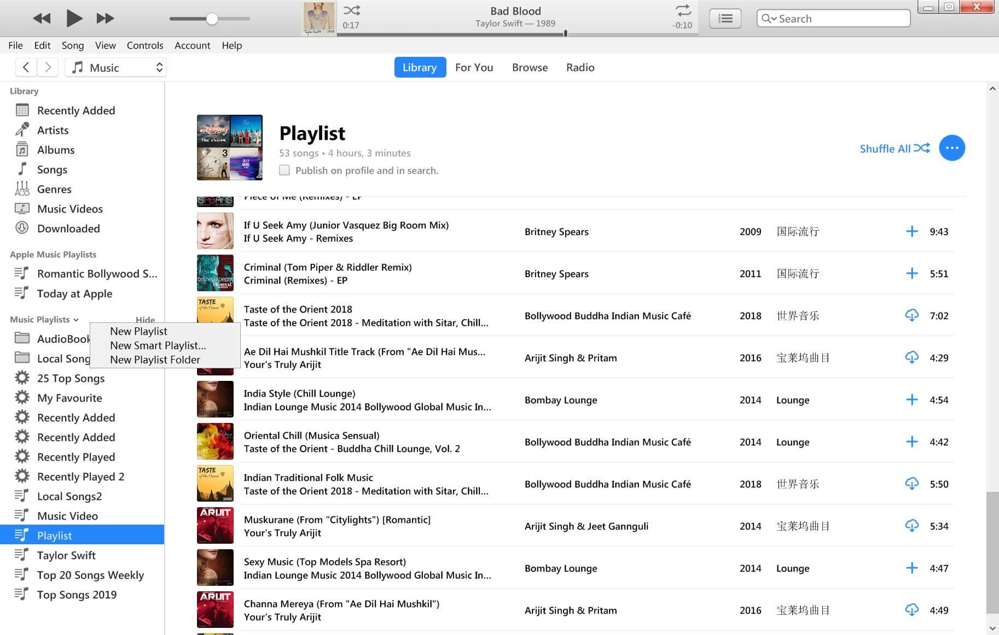Add Oriental Chill Musica Sensual to library
Viewport: 999px width, 635px height.
[x=911, y=442]
